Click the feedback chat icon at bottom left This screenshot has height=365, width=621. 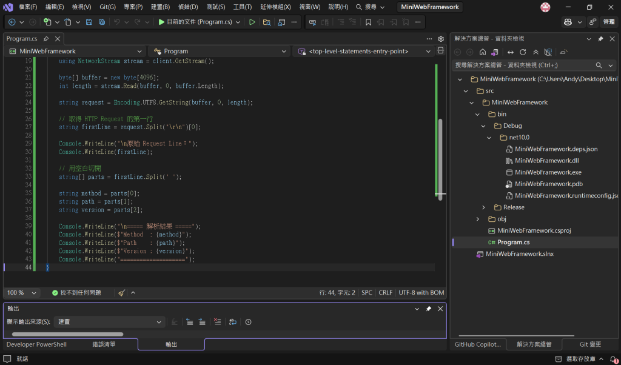coord(7,359)
